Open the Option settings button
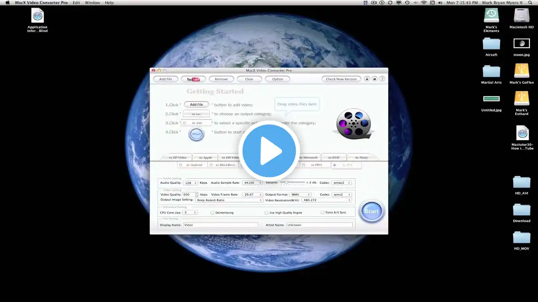The height and width of the screenshot is (302, 538). (x=277, y=79)
